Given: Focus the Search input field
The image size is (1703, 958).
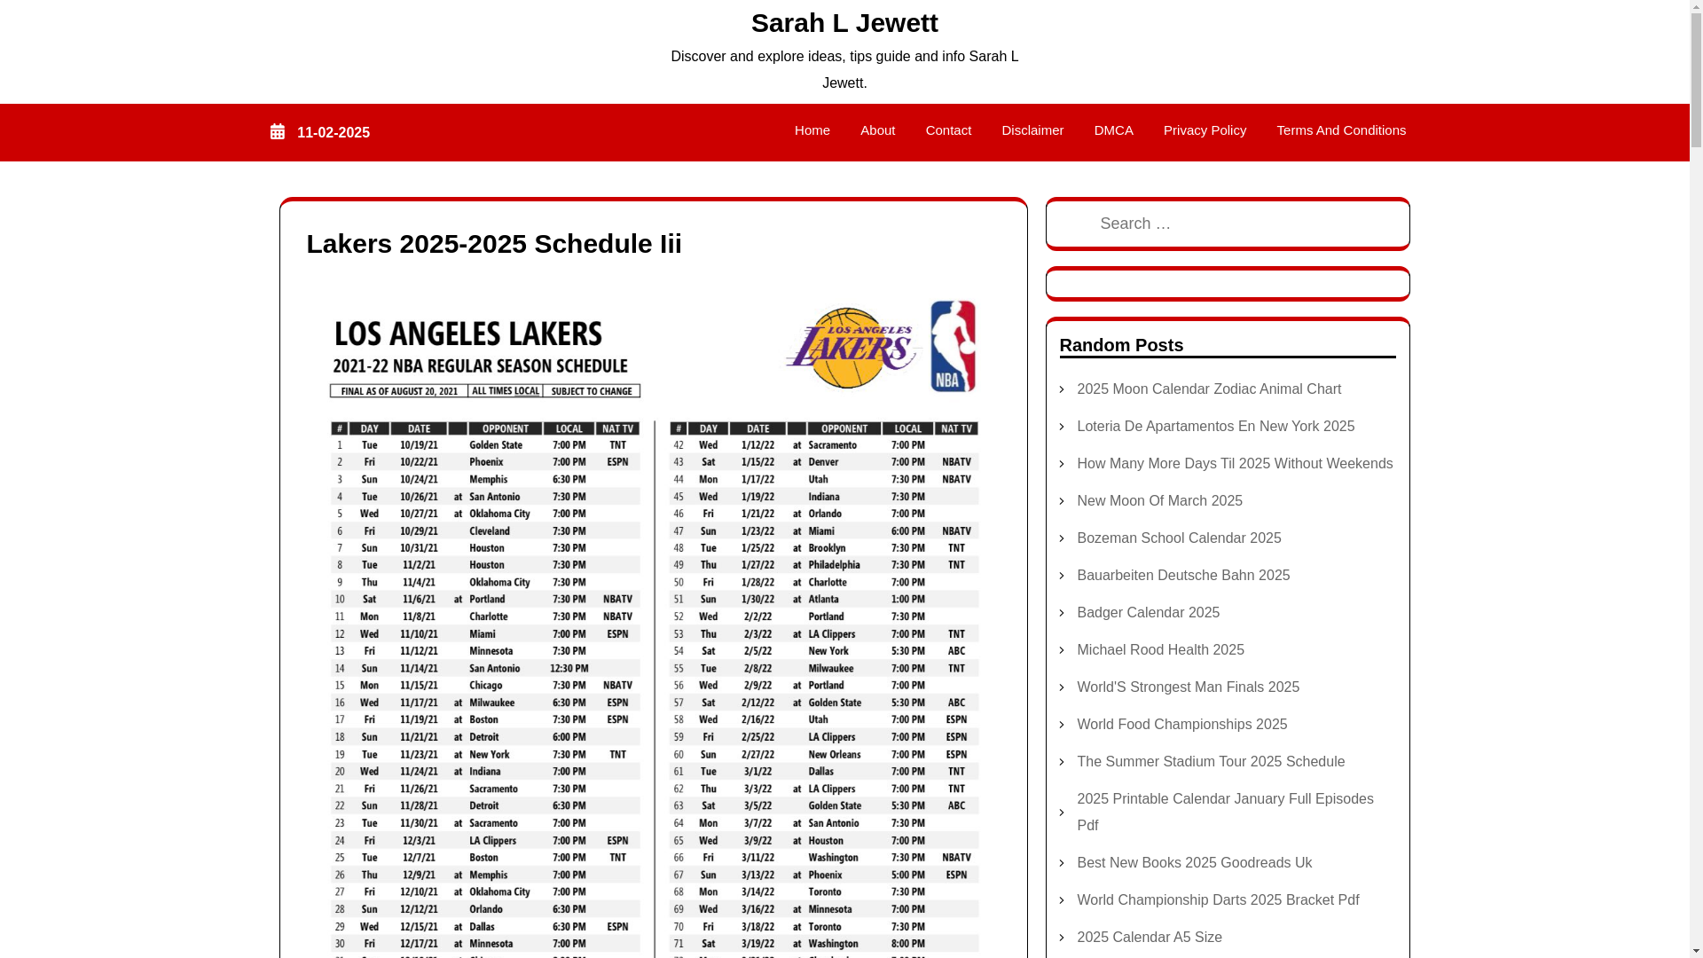Looking at the screenshot, I should pos(1228,224).
